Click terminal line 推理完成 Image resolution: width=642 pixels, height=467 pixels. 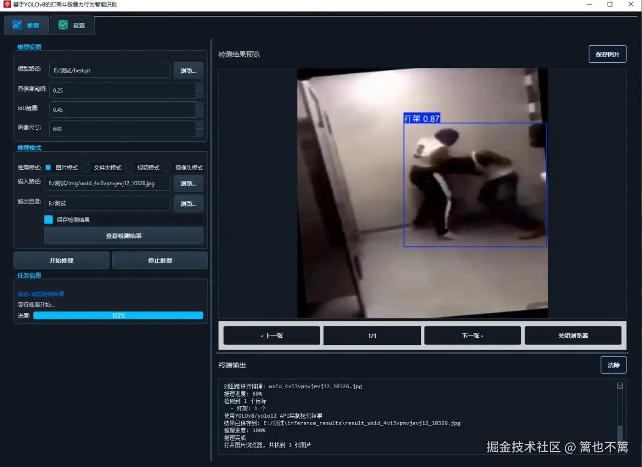pos(235,438)
